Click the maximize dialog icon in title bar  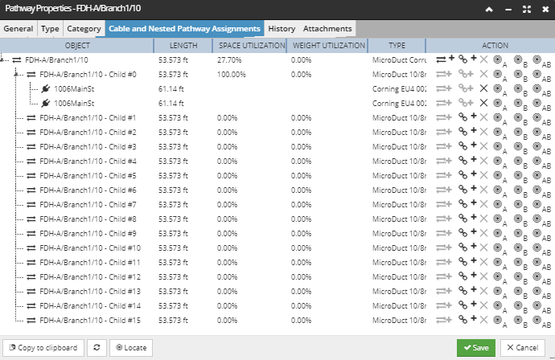tap(525, 10)
